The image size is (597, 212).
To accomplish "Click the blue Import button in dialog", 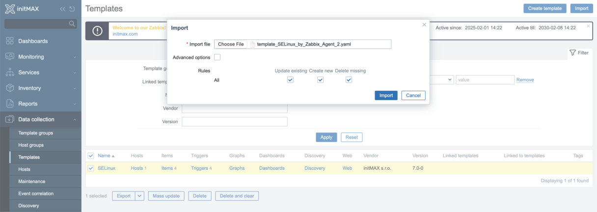I will [386, 95].
